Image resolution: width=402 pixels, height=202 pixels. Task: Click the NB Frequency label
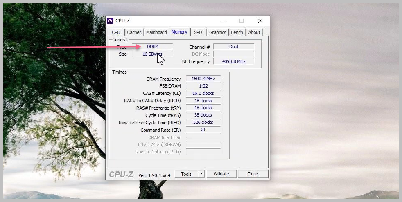(x=196, y=61)
